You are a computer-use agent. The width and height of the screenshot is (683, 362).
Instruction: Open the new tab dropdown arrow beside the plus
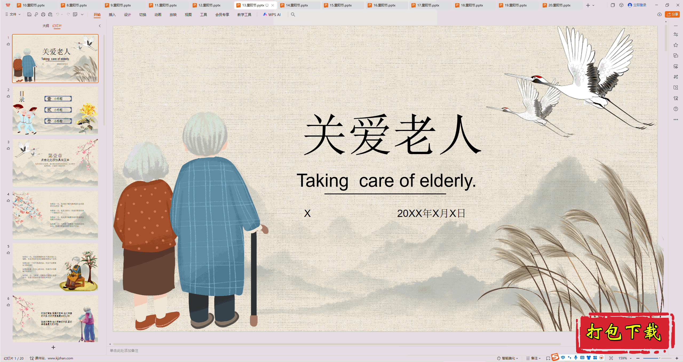[593, 5]
